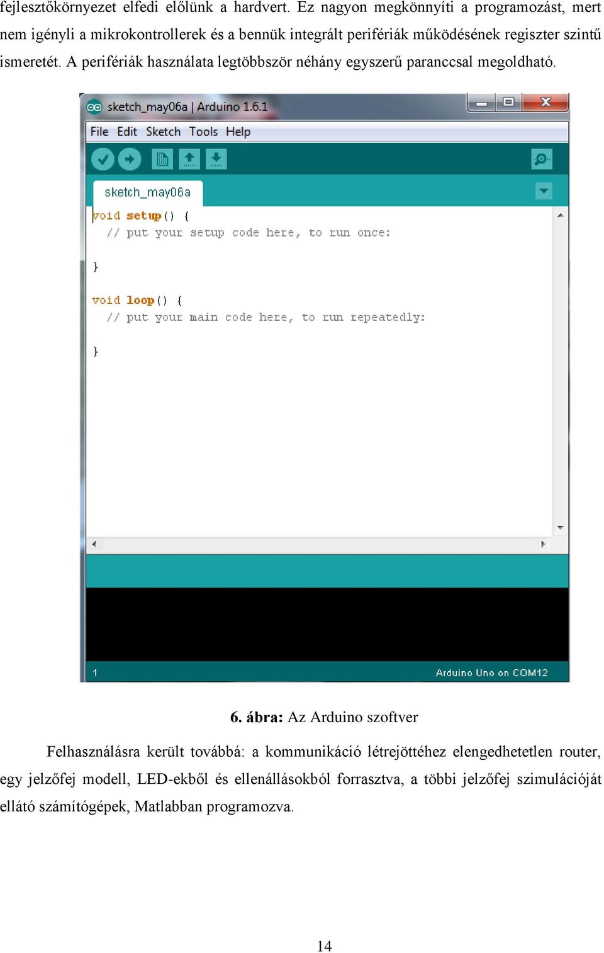Viewport: 604px width, 953px height.
Task: Click the page number 14
Action: point(325,946)
